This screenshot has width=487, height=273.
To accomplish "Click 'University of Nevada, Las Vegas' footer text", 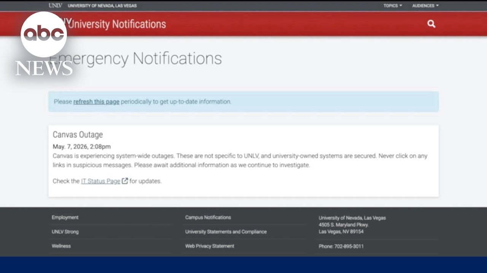I will pyautogui.click(x=352, y=218).
